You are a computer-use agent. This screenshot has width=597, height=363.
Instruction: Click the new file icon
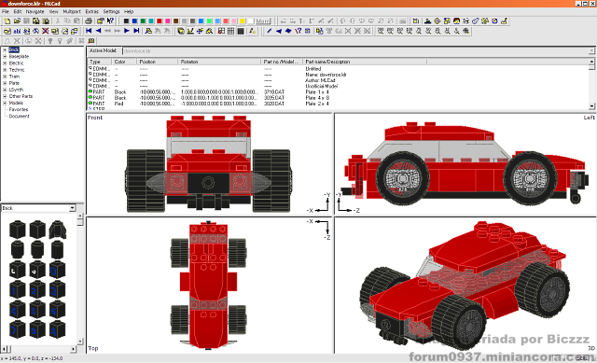tap(7, 21)
